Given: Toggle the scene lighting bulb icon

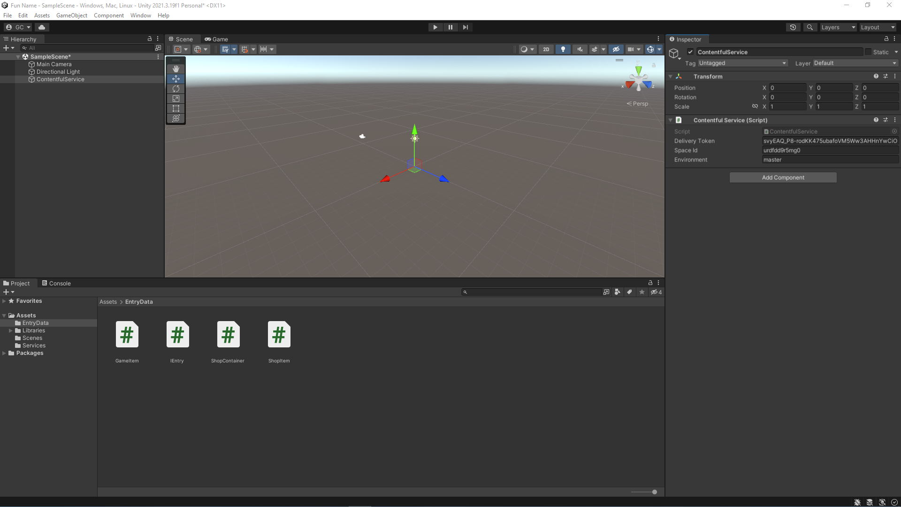Looking at the screenshot, I should (563, 49).
